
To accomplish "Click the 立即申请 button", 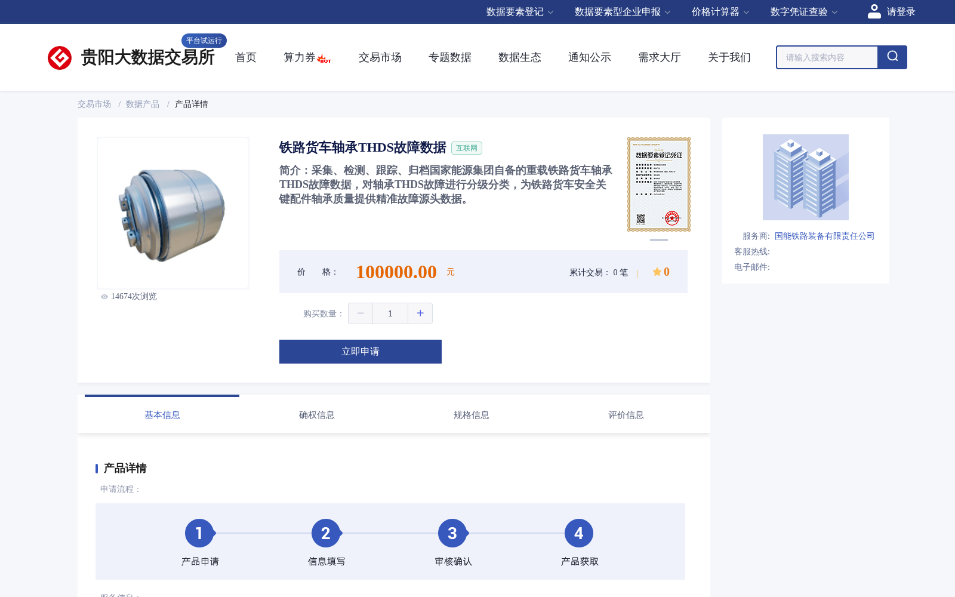I will point(361,352).
